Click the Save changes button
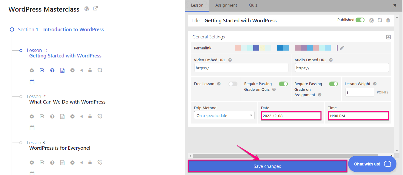Screen dimensions: 403x175 267,166
